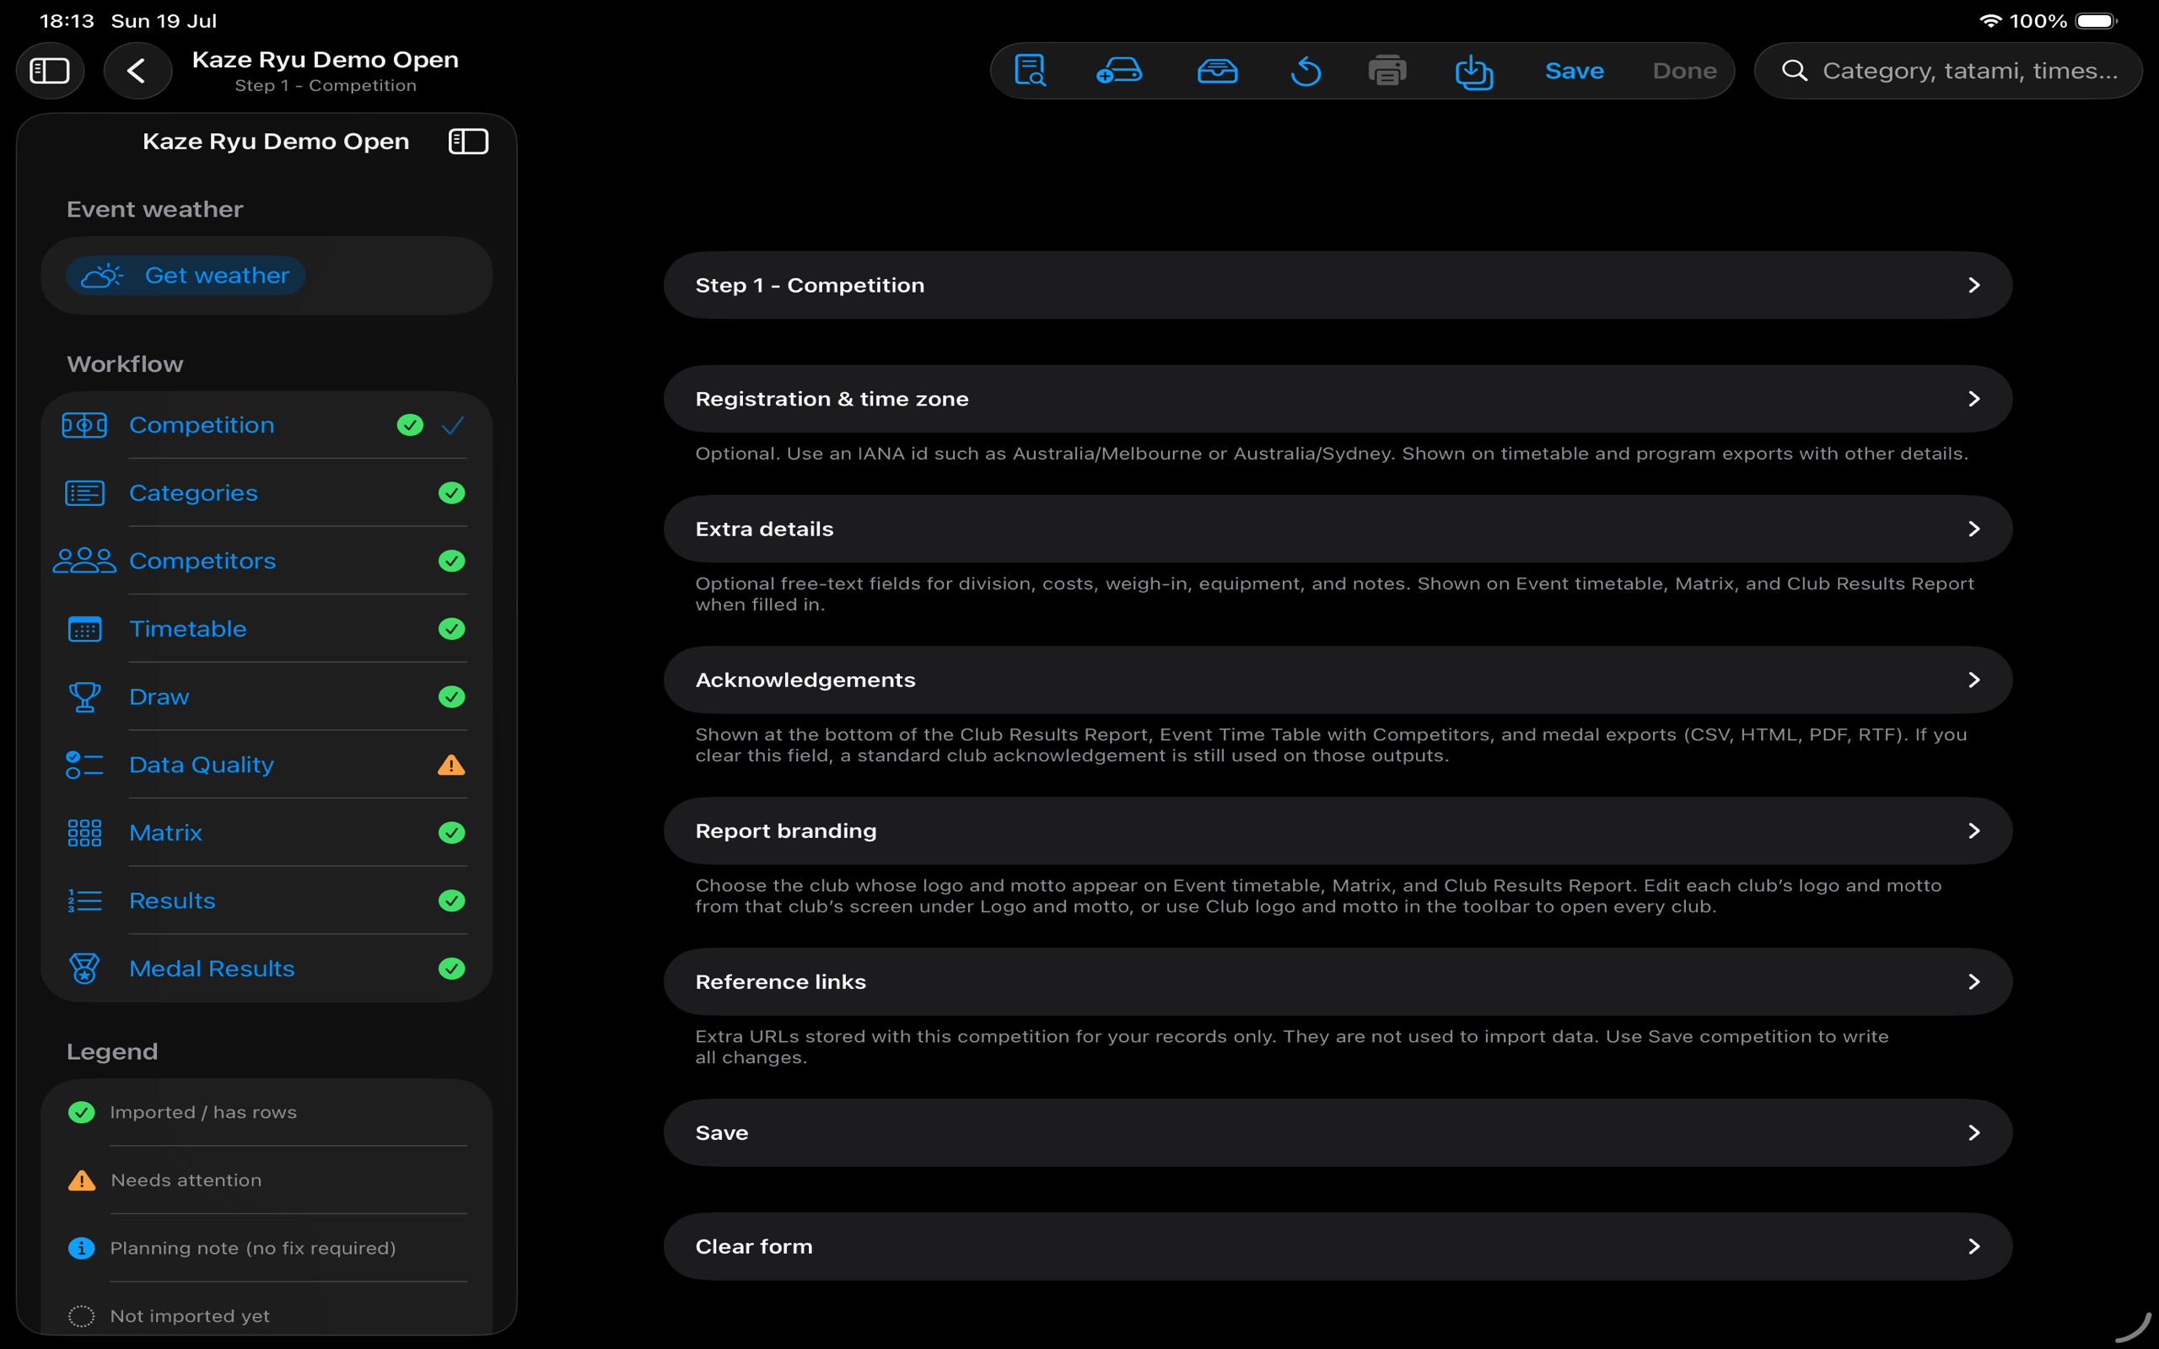Open Timetable workflow step
Image resolution: width=2159 pixels, height=1349 pixels.
267,629
